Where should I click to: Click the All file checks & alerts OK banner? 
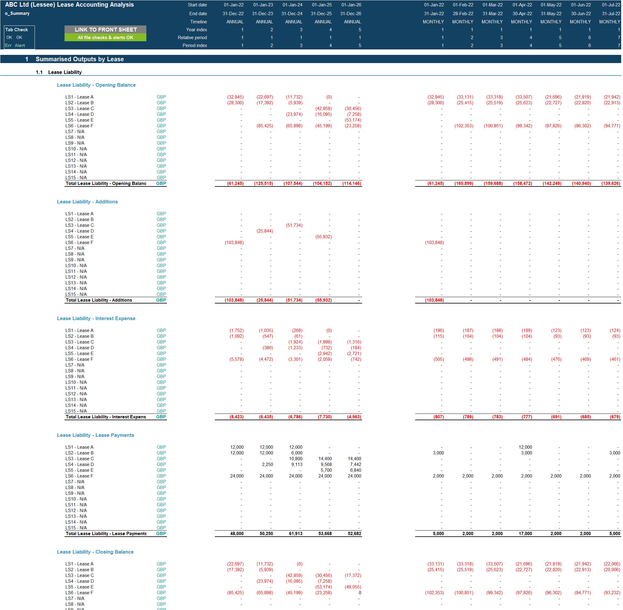click(105, 38)
